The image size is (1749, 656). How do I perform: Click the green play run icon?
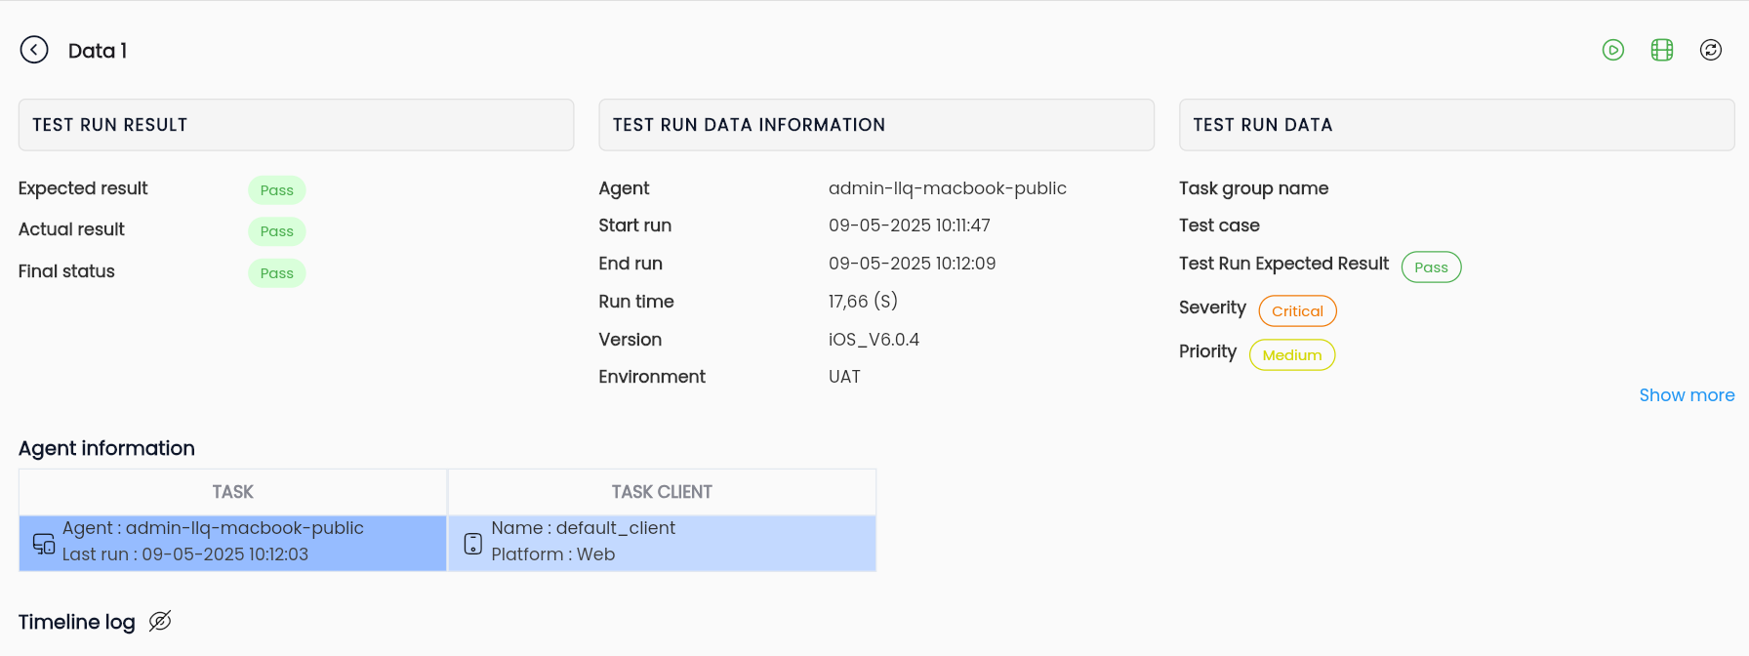pyautogui.click(x=1613, y=50)
